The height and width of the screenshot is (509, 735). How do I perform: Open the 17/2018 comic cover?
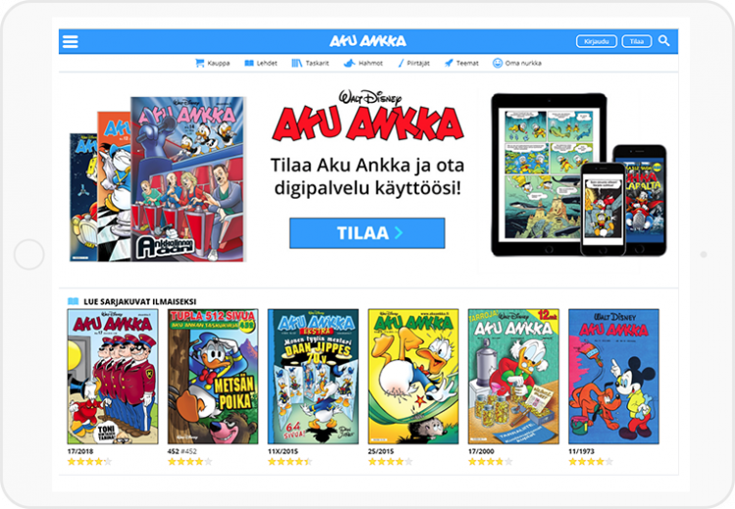[x=113, y=377]
